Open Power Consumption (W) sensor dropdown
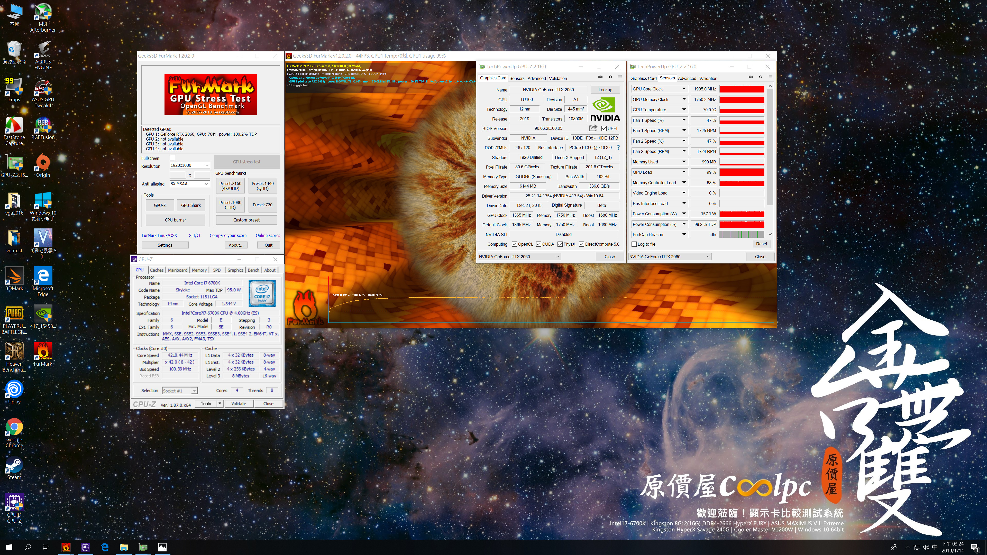The width and height of the screenshot is (987, 555). tap(684, 214)
